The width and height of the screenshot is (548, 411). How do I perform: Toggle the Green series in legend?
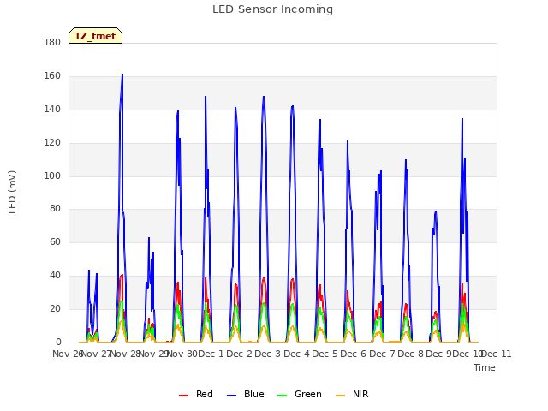point(299,394)
